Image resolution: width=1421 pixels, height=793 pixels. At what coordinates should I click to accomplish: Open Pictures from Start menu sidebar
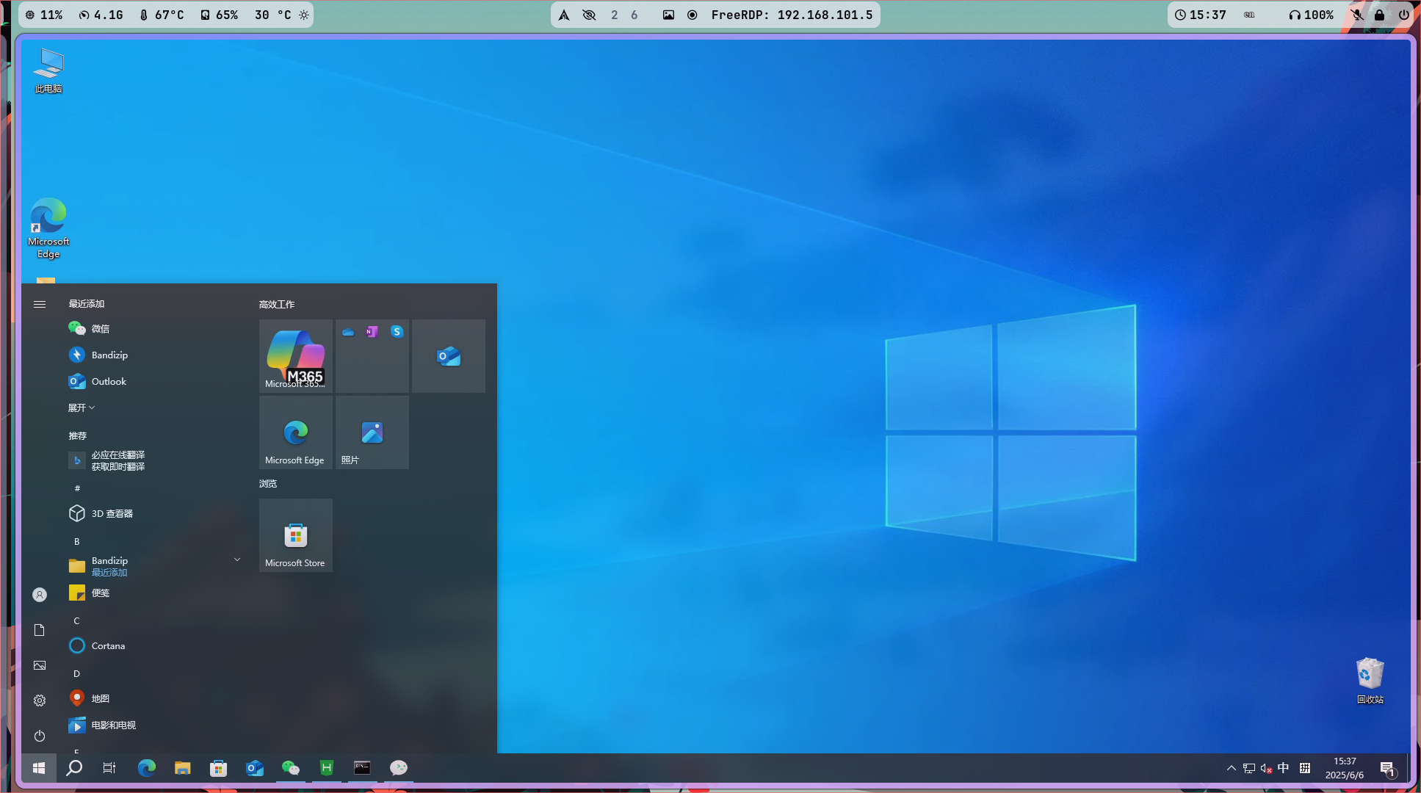40,665
